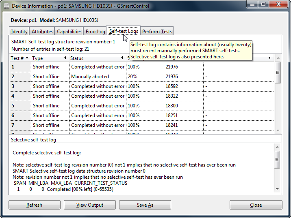Click the rightmost column header arrow
The width and height of the screenshot is (291, 218).
coord(269,58)
